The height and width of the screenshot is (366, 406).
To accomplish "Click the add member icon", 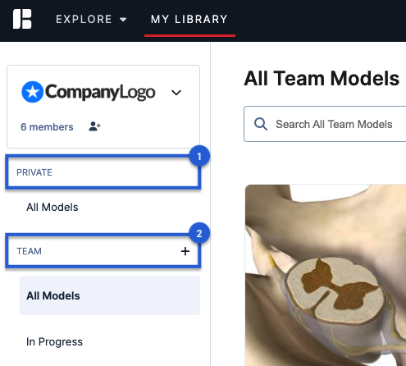I will tap(94, 126).
